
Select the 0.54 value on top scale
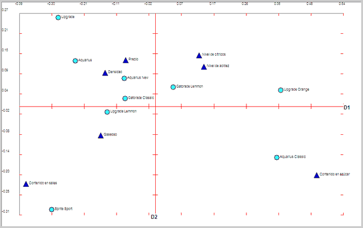coord(342,4)
